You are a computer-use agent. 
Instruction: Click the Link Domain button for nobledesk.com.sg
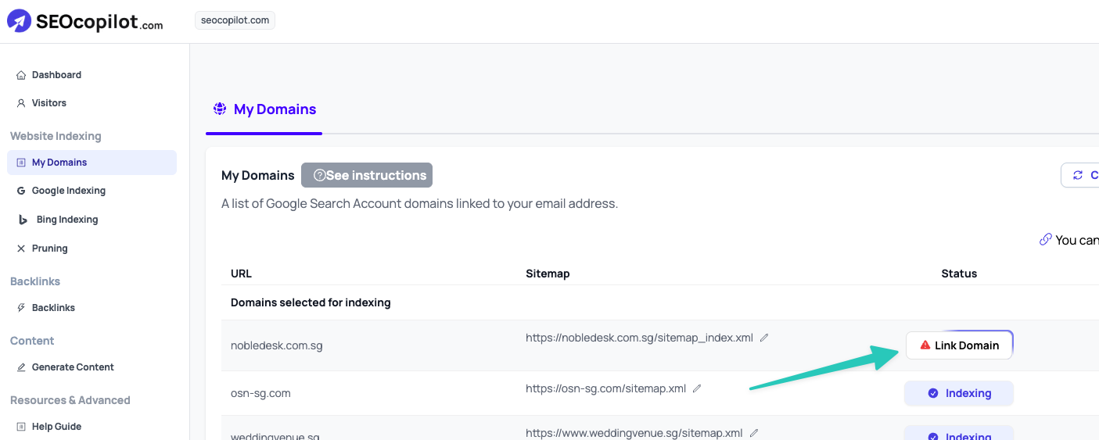[959, 345]
